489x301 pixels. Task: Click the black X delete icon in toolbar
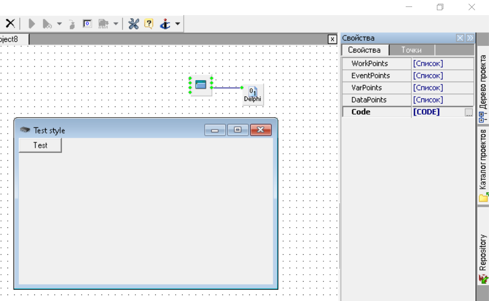[10, 23]
